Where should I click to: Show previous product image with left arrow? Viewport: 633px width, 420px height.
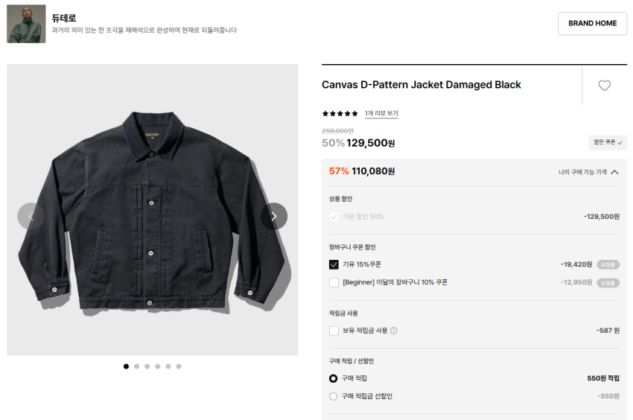[x=31, y=217]
